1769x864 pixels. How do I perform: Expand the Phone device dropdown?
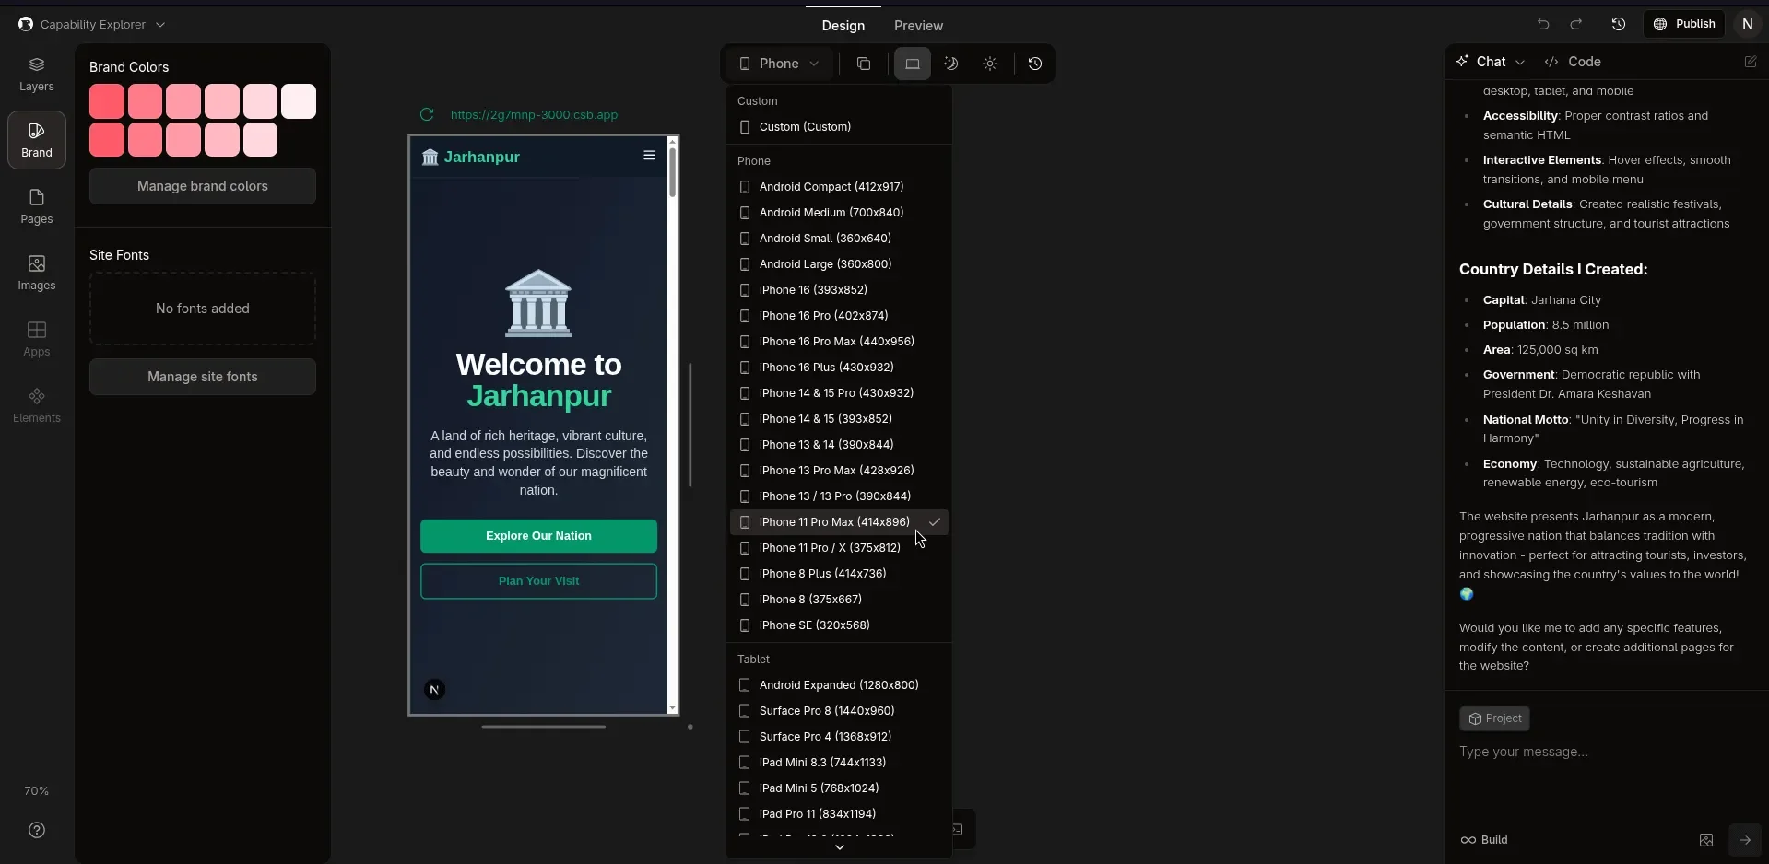(x=779, y=64)
